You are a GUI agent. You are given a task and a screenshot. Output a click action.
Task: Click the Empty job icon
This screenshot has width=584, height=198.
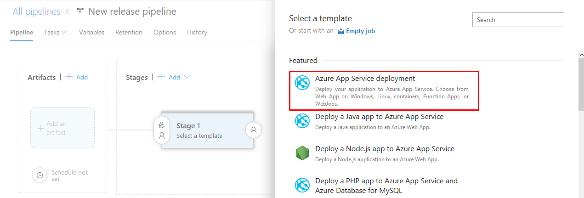pyautogui.click(x=341, y=31)
